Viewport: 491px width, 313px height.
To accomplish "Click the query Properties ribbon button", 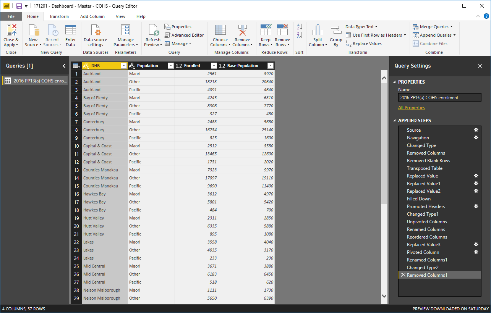I will [x=178, y=27].
